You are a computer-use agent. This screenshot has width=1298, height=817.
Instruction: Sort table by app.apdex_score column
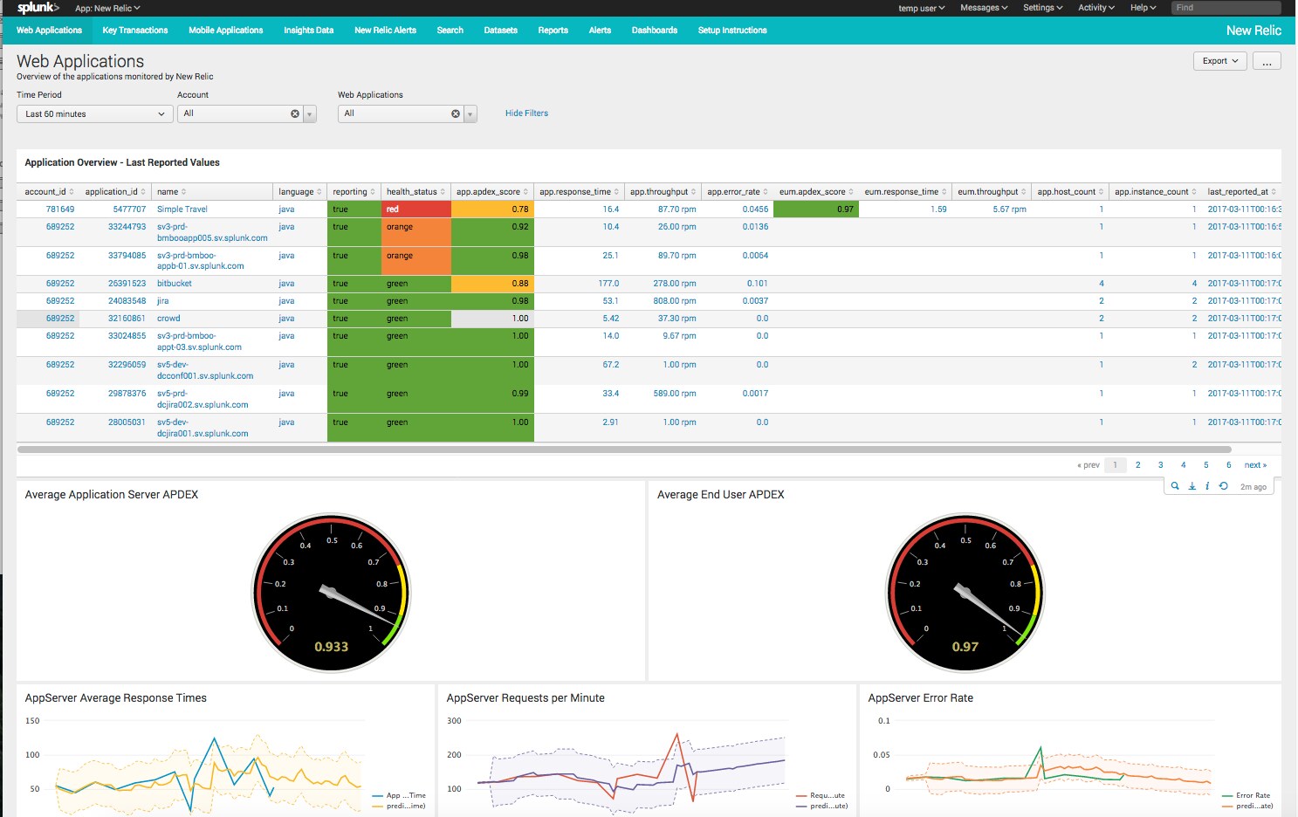pyautogui.click(x=492, y=192)
